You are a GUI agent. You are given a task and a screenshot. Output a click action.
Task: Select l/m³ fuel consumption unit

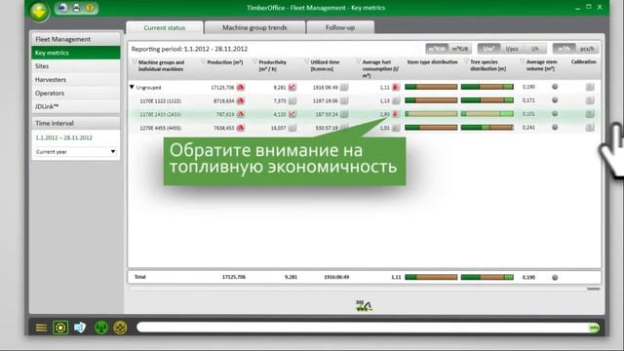pos(488,49)
